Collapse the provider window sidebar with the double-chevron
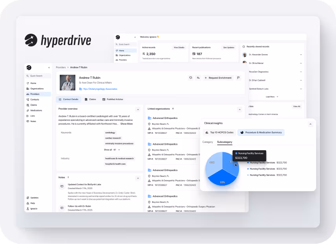The image size is (336, 244). pos(49,67)
